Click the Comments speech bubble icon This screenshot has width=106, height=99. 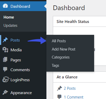pos(5,69)
